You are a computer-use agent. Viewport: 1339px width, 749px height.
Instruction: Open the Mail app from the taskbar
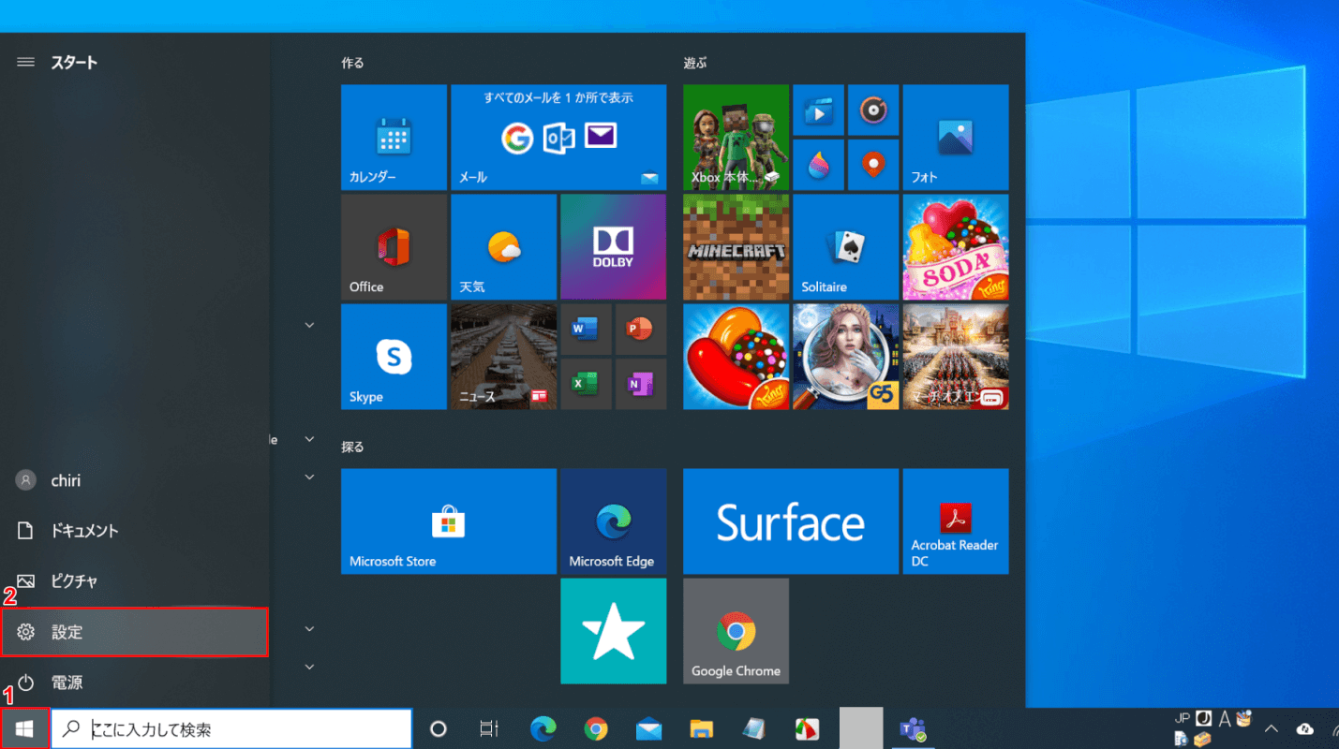[648, 728]
